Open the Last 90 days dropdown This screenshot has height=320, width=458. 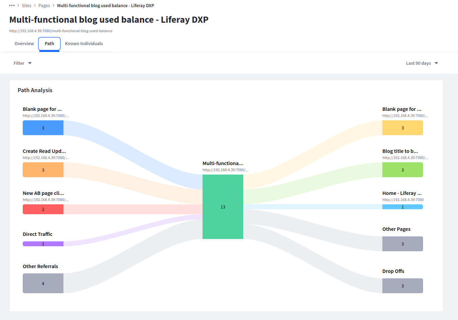[x=422, y=63]
